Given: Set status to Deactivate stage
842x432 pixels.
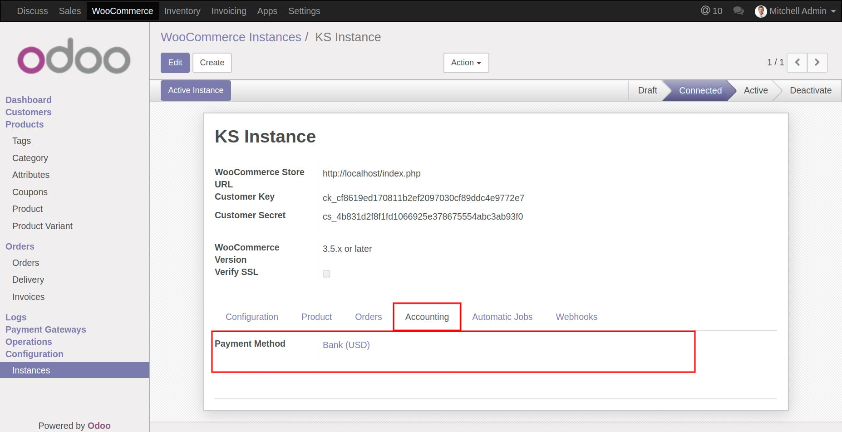Looking at the screenshot, I should (x=810, y=90).
